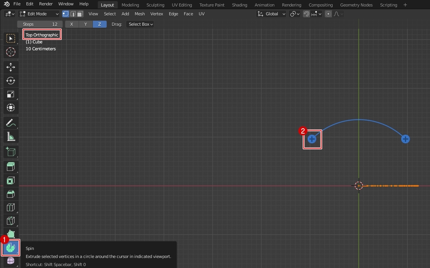This screenshot has width=430, height=268.
Task: Switch to the Scripting workspace
Action: (388, 5)
